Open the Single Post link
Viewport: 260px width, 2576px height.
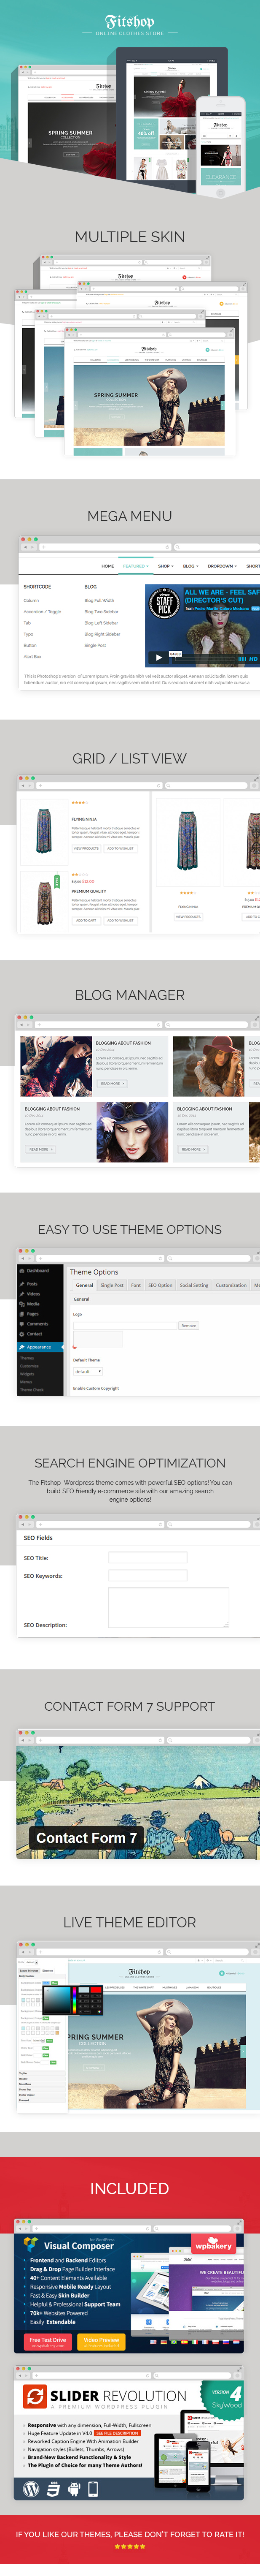click(95, 645)
